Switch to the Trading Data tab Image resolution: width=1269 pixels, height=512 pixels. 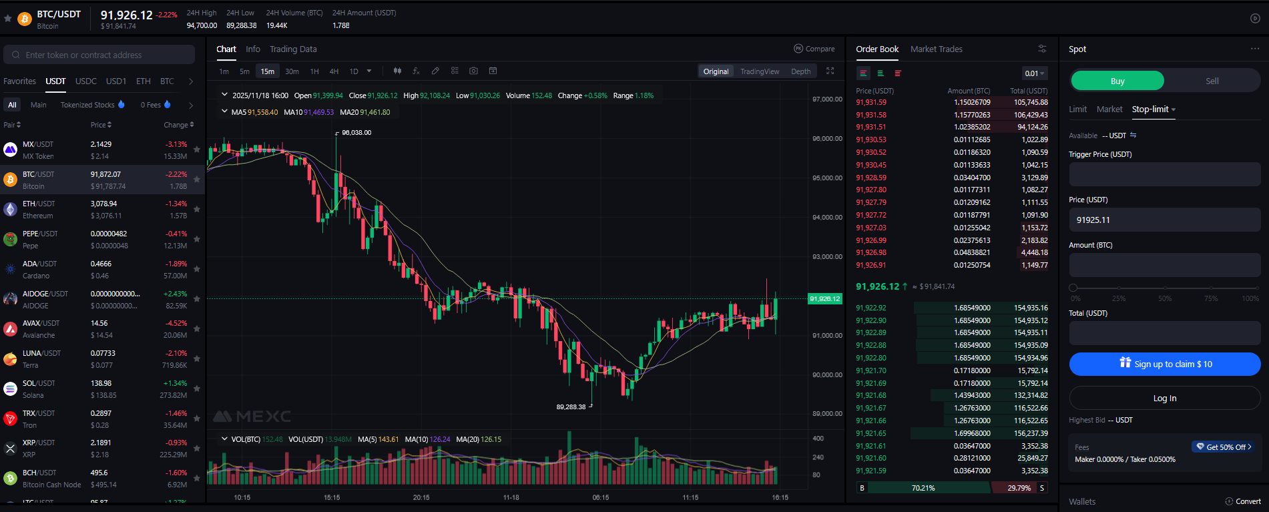tap(293, 49)
